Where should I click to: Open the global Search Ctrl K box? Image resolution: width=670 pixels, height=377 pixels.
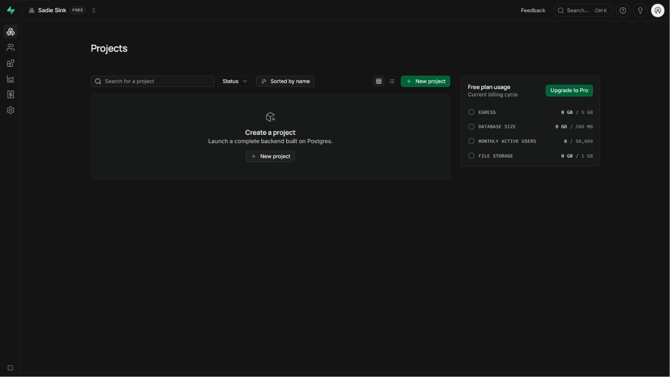click(x=583, y=10)
